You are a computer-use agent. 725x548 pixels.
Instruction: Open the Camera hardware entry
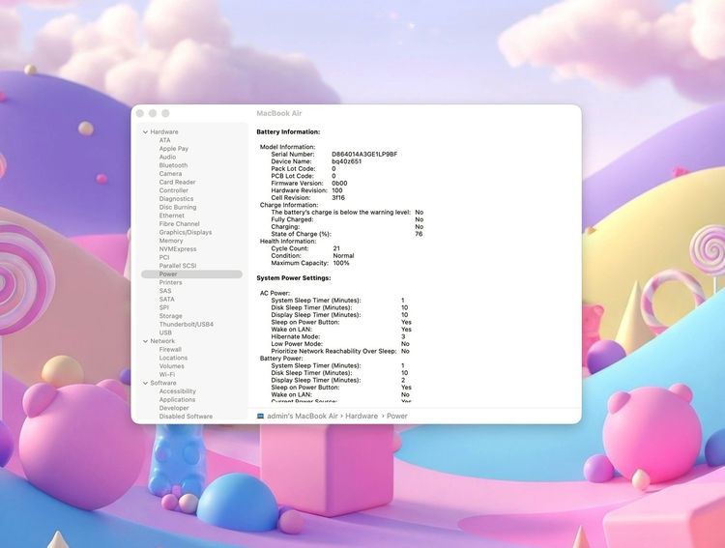(x=170, y=173)
